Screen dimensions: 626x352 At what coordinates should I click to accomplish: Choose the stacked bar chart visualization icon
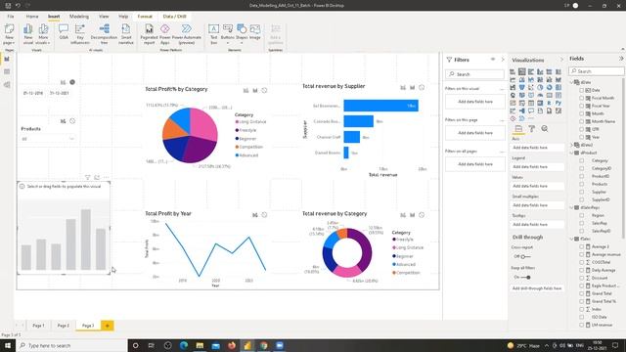click(x=513, y=71)
